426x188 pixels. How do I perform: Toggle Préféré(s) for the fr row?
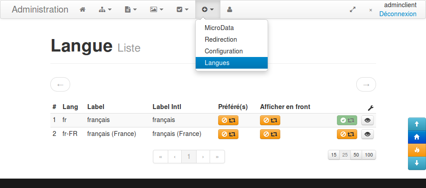tap(228, 120)
